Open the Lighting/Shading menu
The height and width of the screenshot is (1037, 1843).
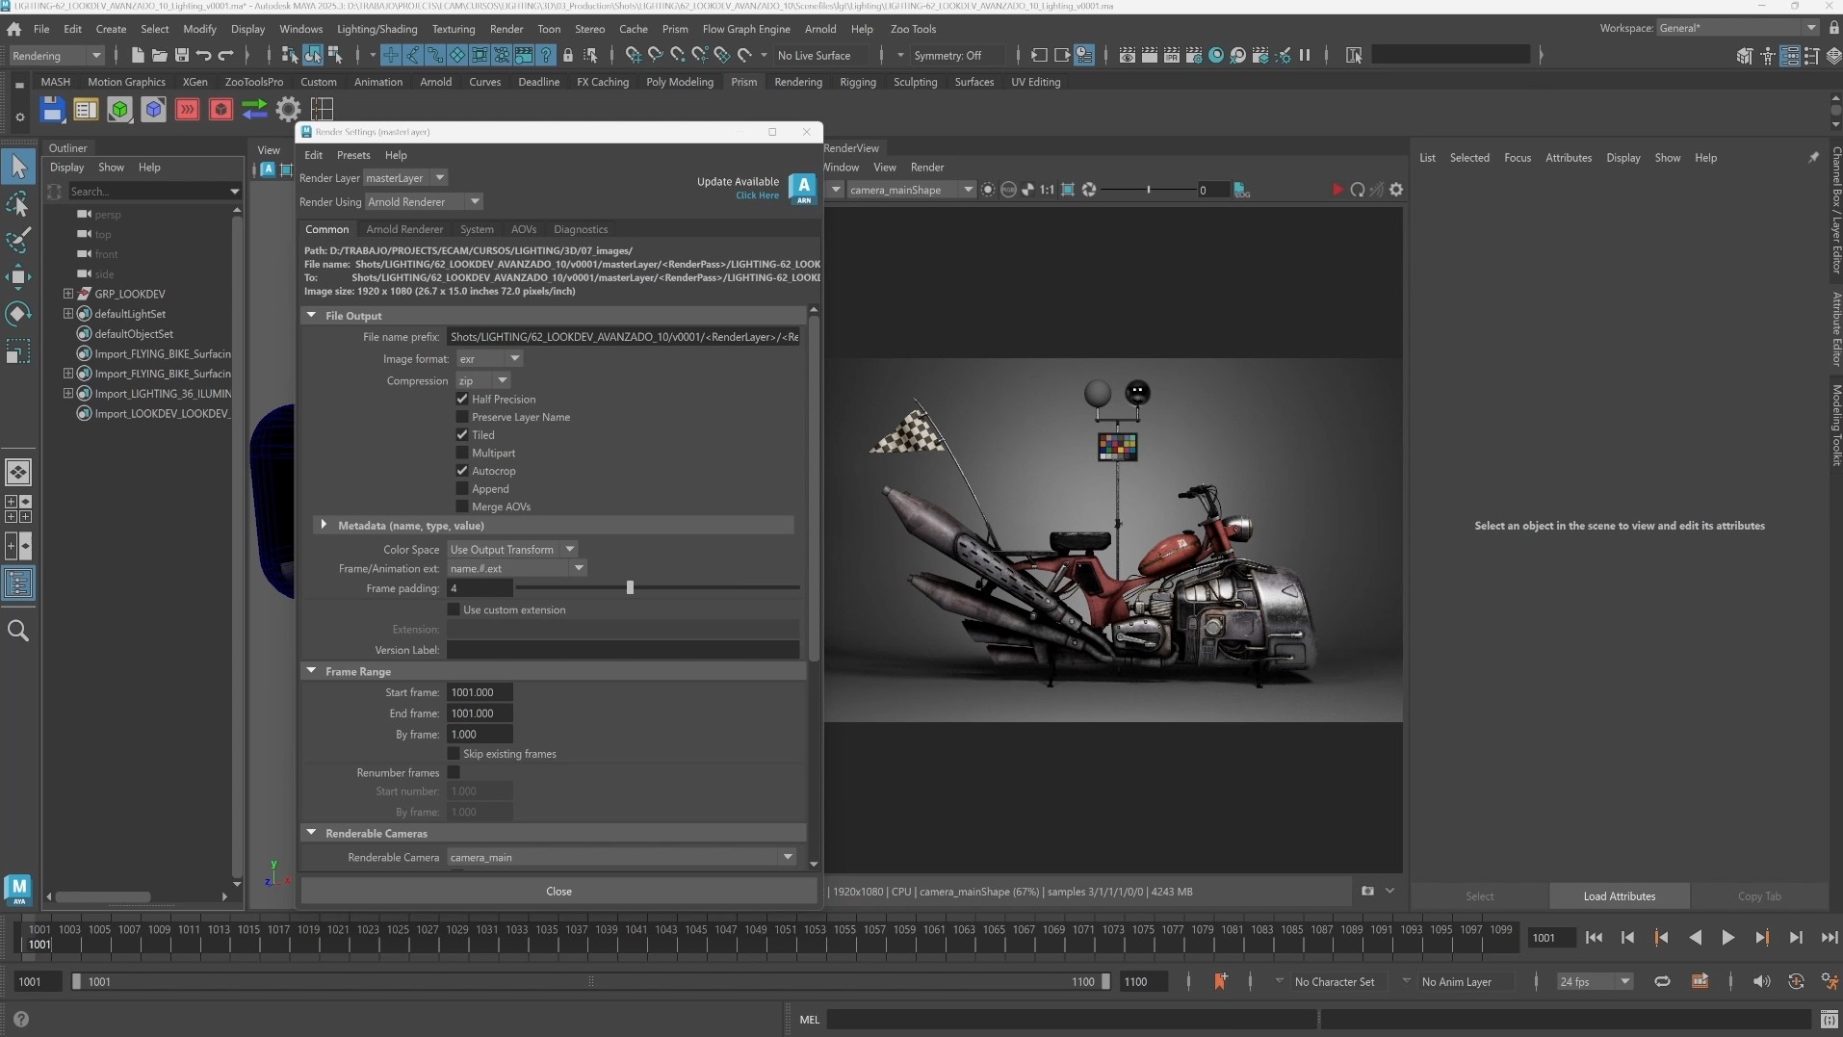[376, 29]
